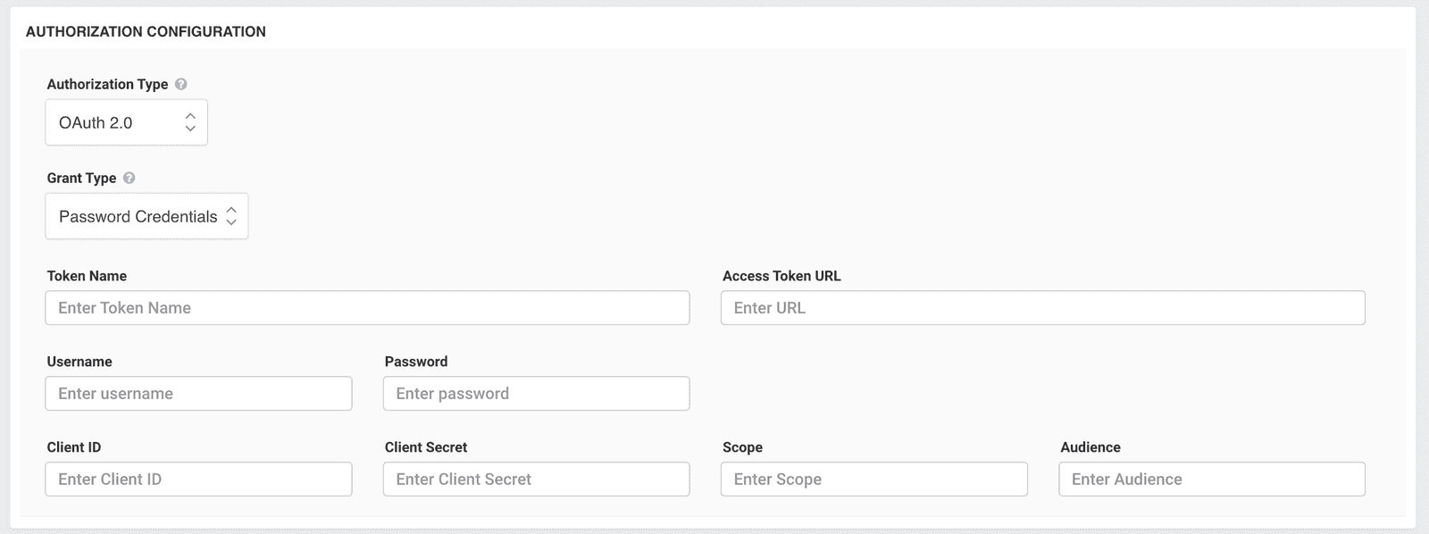Click the Scope label text
This screenshot has height=534, width=1429.
[x=742, y=447]
